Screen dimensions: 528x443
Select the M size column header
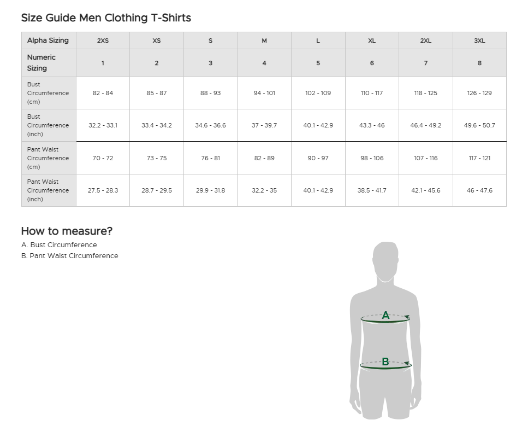pos(264,41)
